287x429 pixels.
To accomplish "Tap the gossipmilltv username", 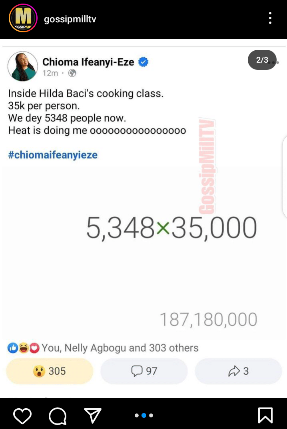I will (70, 19).
